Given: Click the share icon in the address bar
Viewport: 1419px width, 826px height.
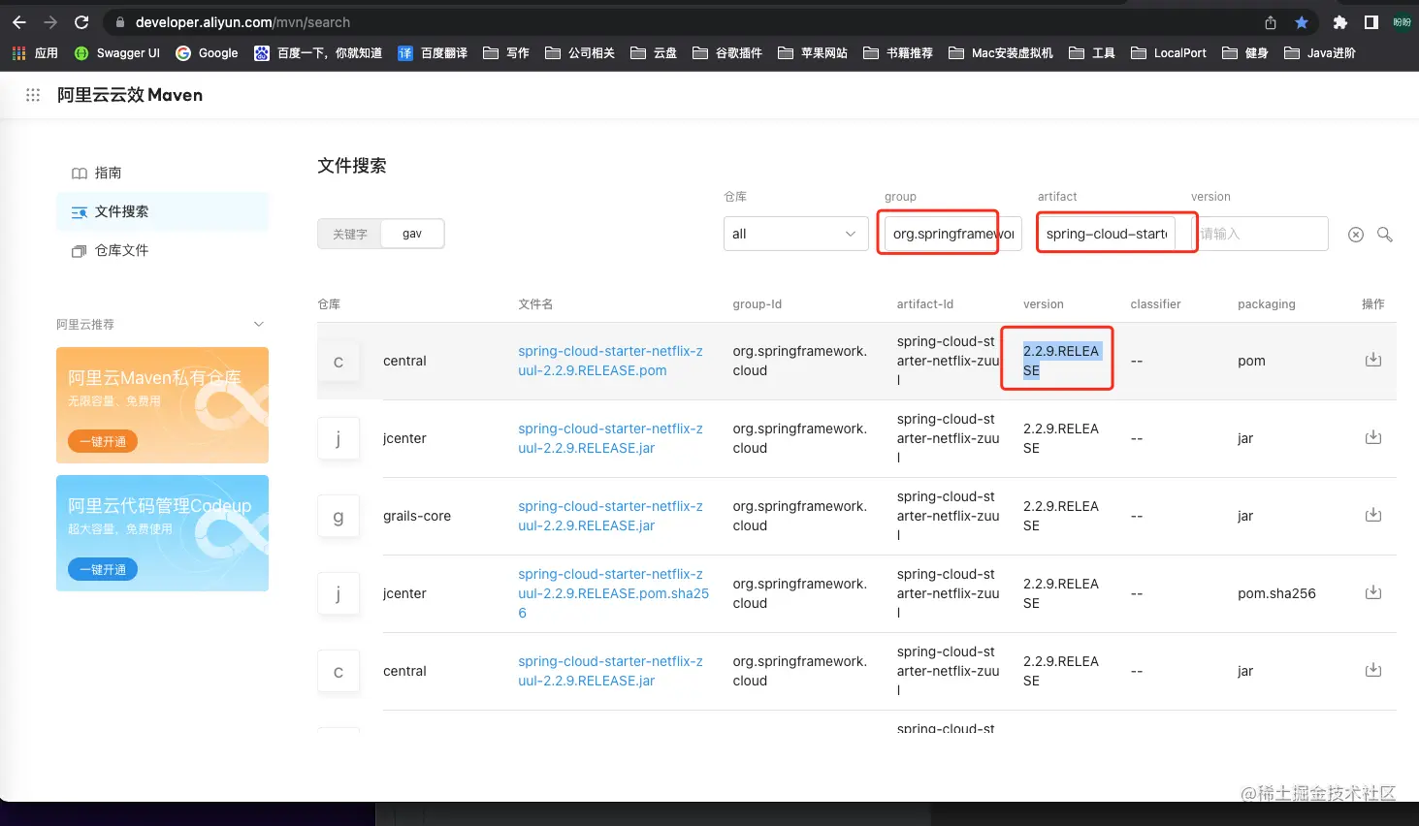Looking at the screenshot, I should [1271, 22].
